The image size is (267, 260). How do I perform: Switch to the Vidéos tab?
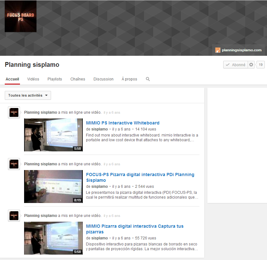(33, 79)
